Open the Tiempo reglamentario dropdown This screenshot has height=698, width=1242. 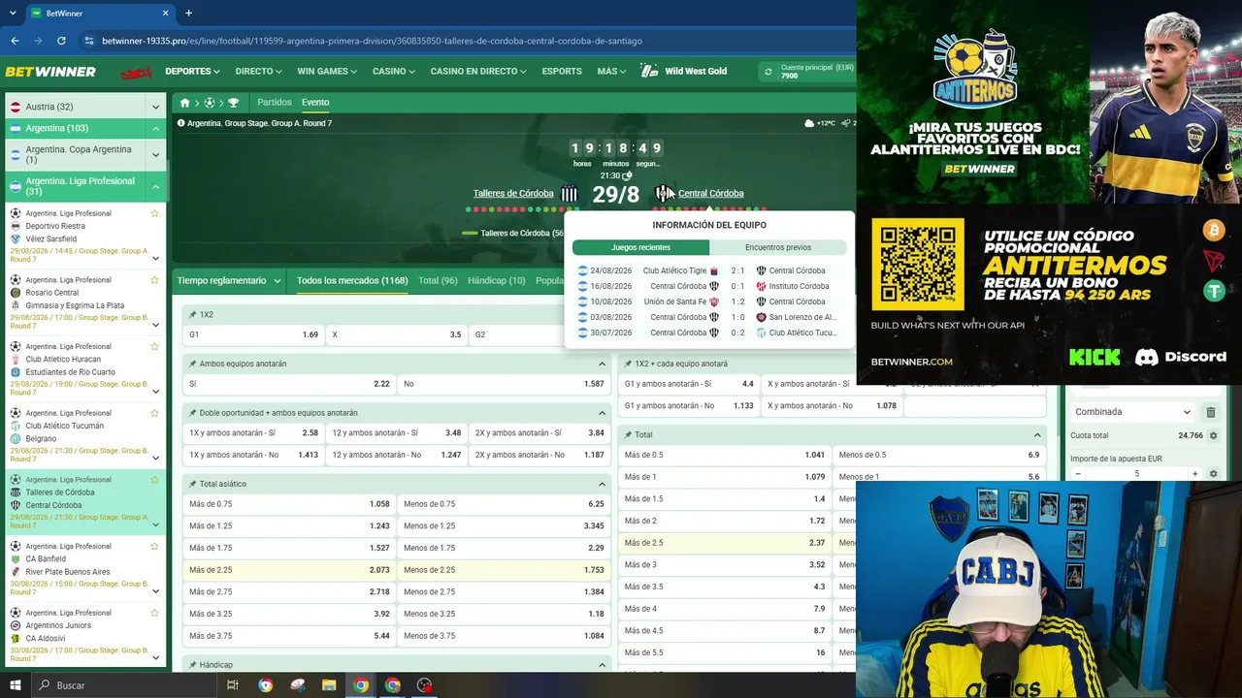point(230,281)
